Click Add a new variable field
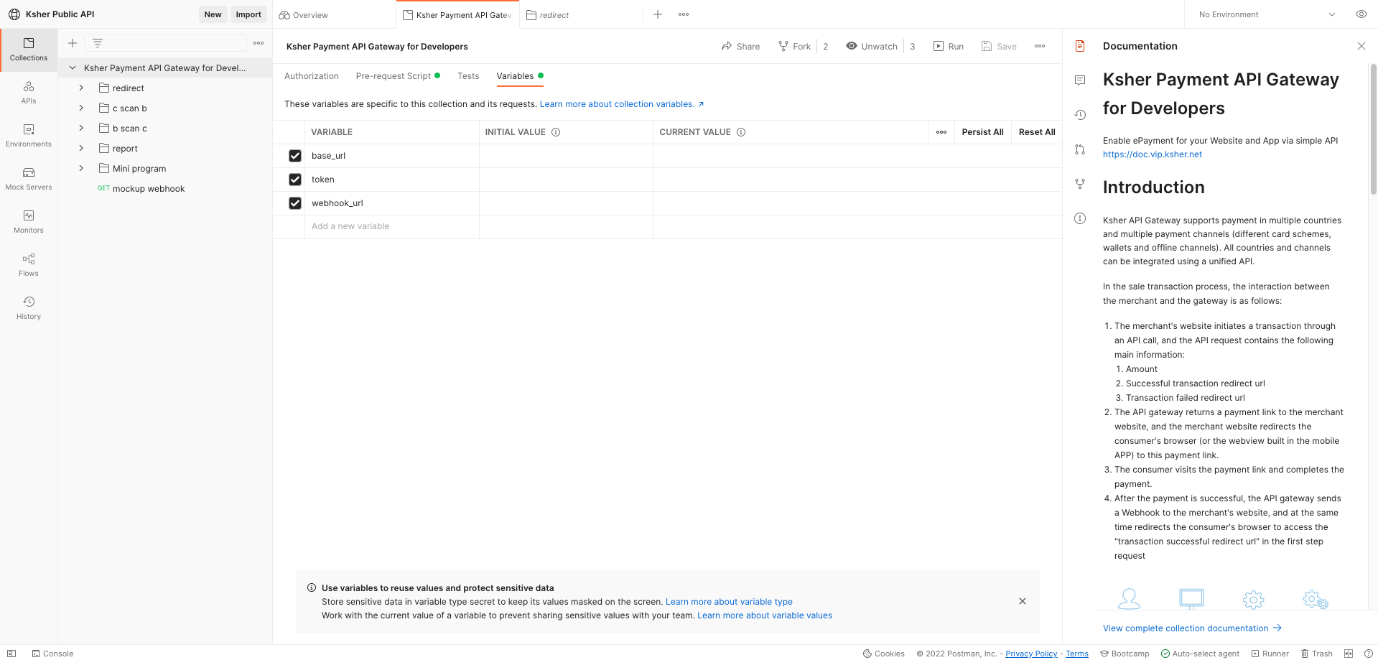The width and height of the screenshot is (1378, 660). [392, 226]
